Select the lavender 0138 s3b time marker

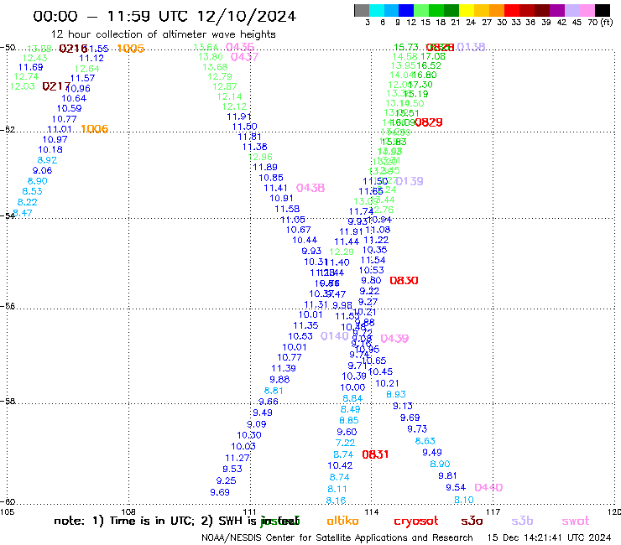tap(471, 47)
